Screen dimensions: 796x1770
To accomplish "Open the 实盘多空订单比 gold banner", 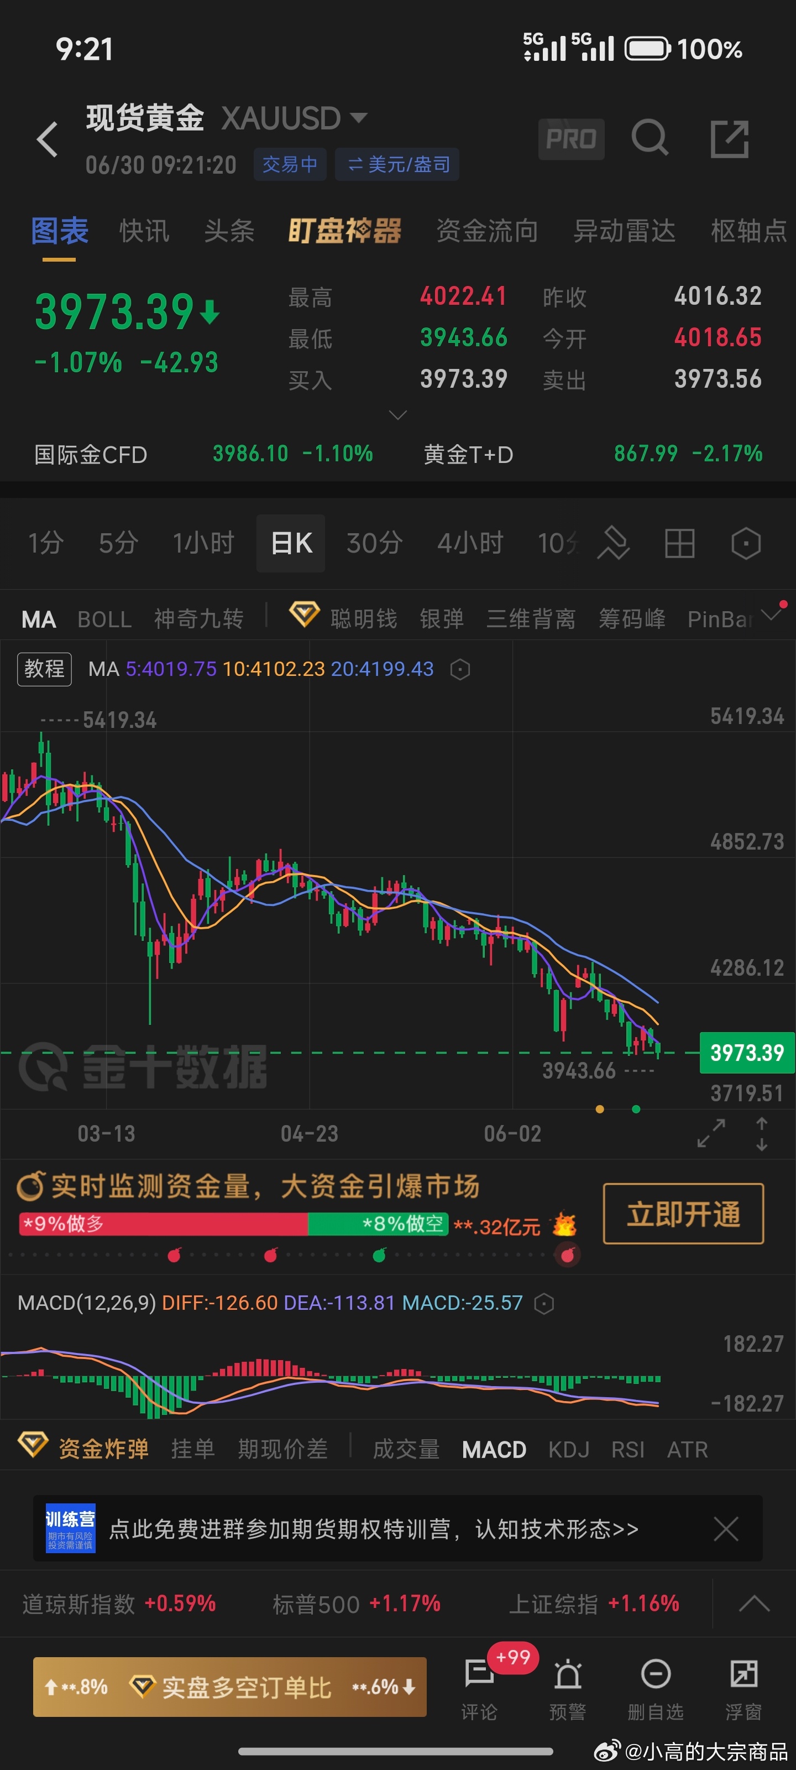I will click(230, 1688).
